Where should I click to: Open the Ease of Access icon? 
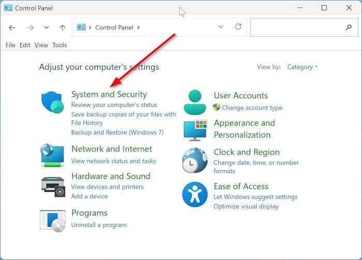(x=195, y=195)
